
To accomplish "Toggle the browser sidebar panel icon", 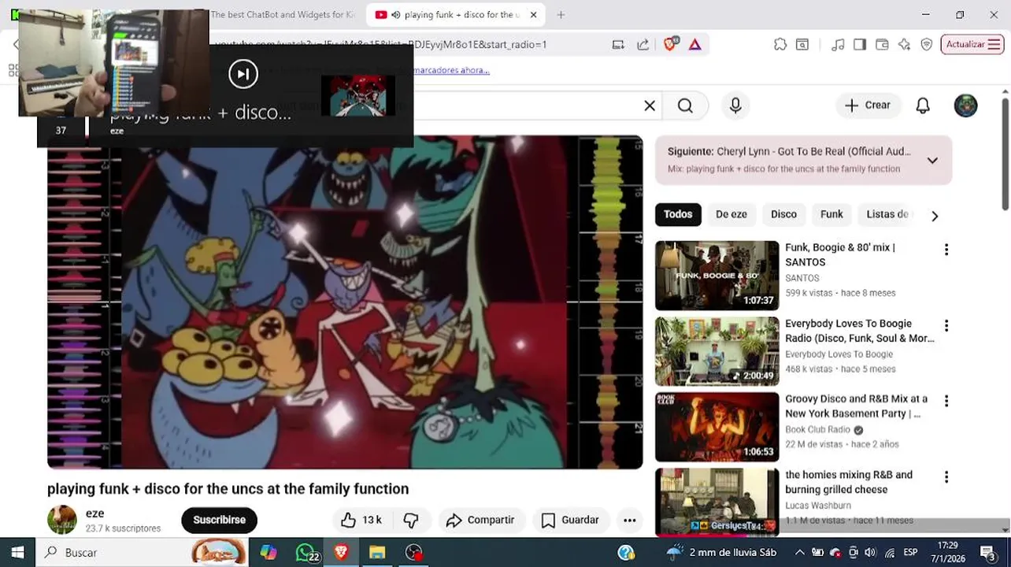I will pyautogui.click(x=860, y=44).
